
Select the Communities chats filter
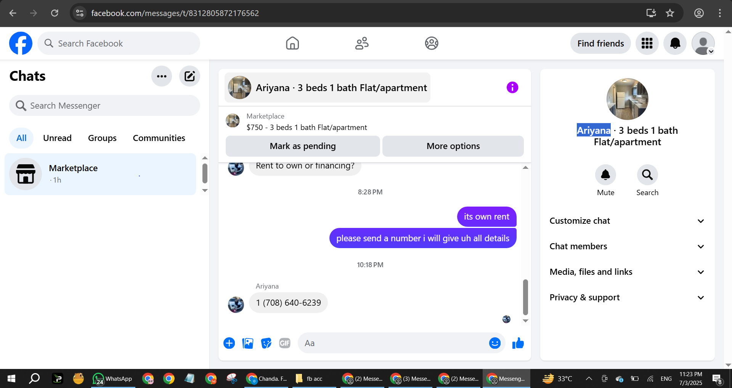click(159, 138)
